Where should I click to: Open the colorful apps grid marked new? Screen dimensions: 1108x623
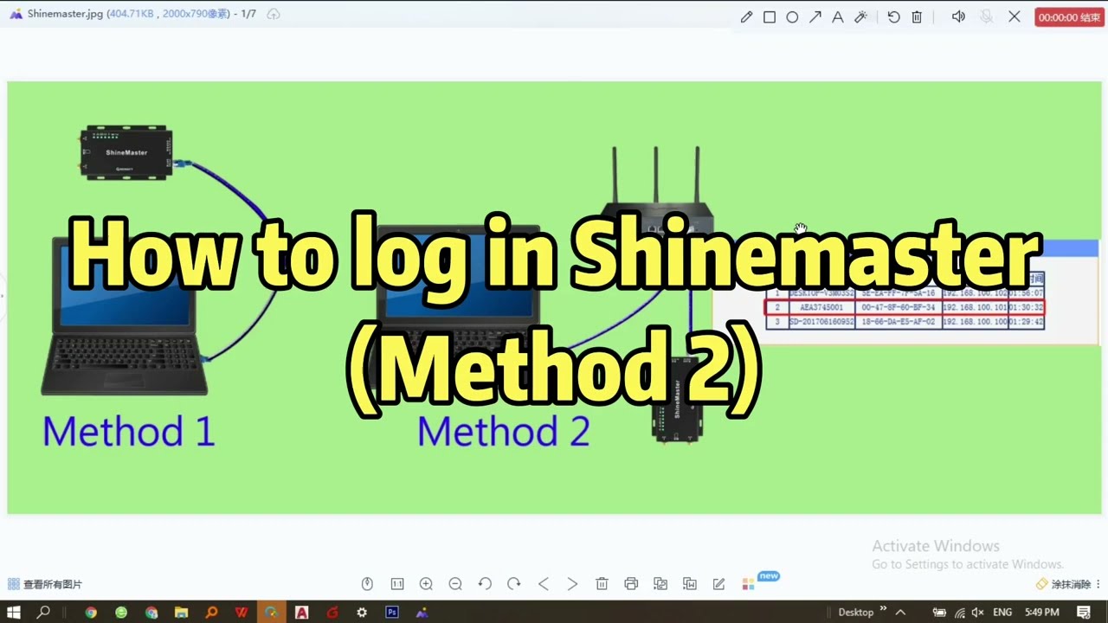coord(749,584)
